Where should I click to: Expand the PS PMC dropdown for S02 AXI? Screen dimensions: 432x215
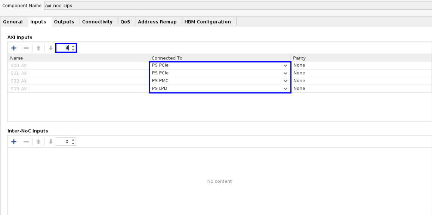(286, 81)
